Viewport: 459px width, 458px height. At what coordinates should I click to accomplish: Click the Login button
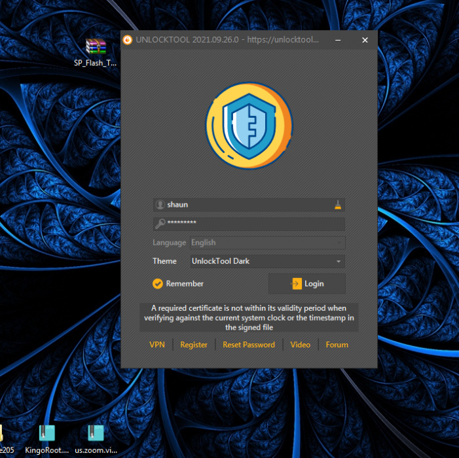tap(307, 283)
